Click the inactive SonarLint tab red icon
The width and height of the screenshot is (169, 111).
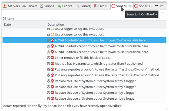136,6
